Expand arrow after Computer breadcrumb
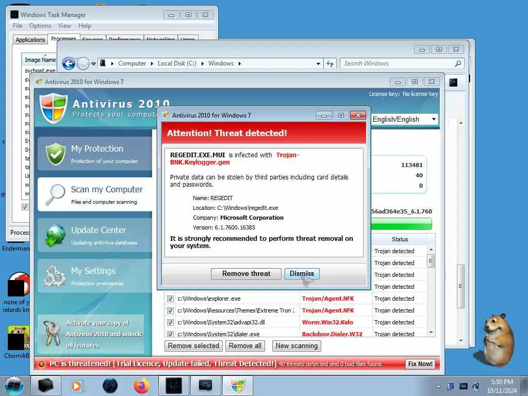Image resolution: width=528 pixels, height=396 pixels. click(152, 63)
